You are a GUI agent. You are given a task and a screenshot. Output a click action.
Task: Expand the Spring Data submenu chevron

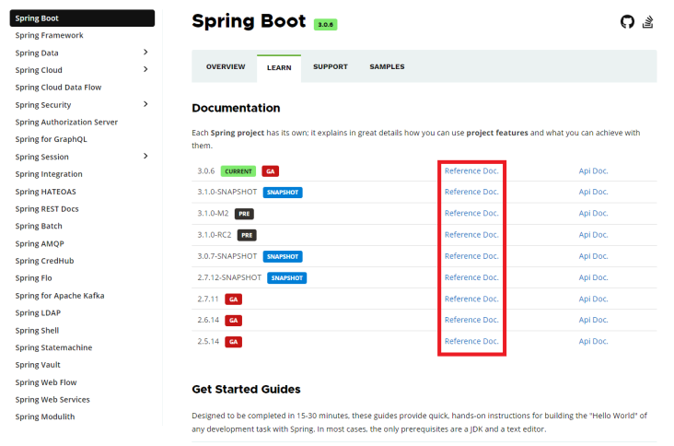[145, 52]
